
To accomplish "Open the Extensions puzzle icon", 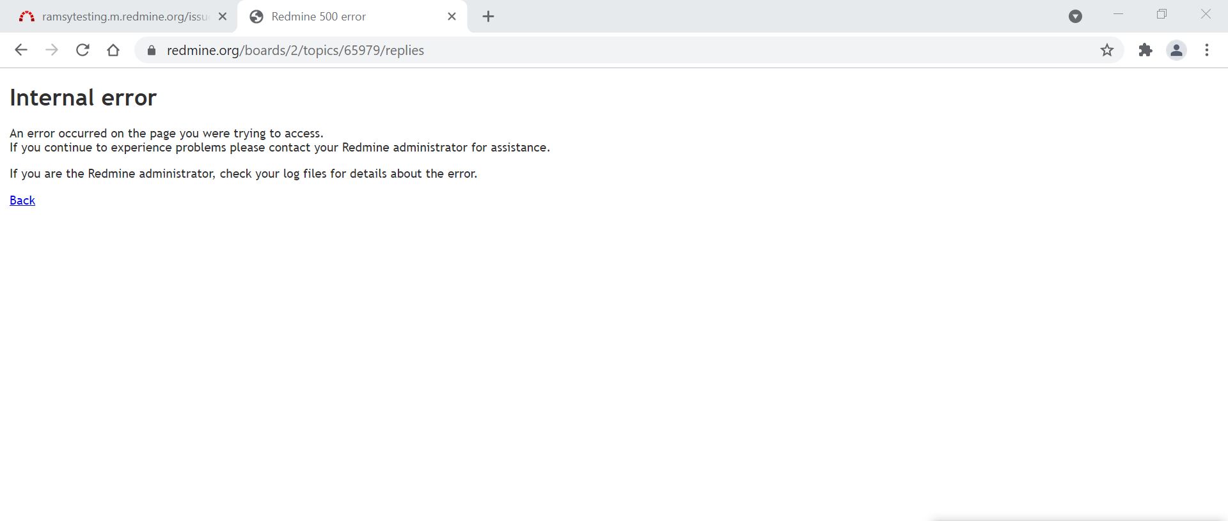I will (x=1145, y=50).
